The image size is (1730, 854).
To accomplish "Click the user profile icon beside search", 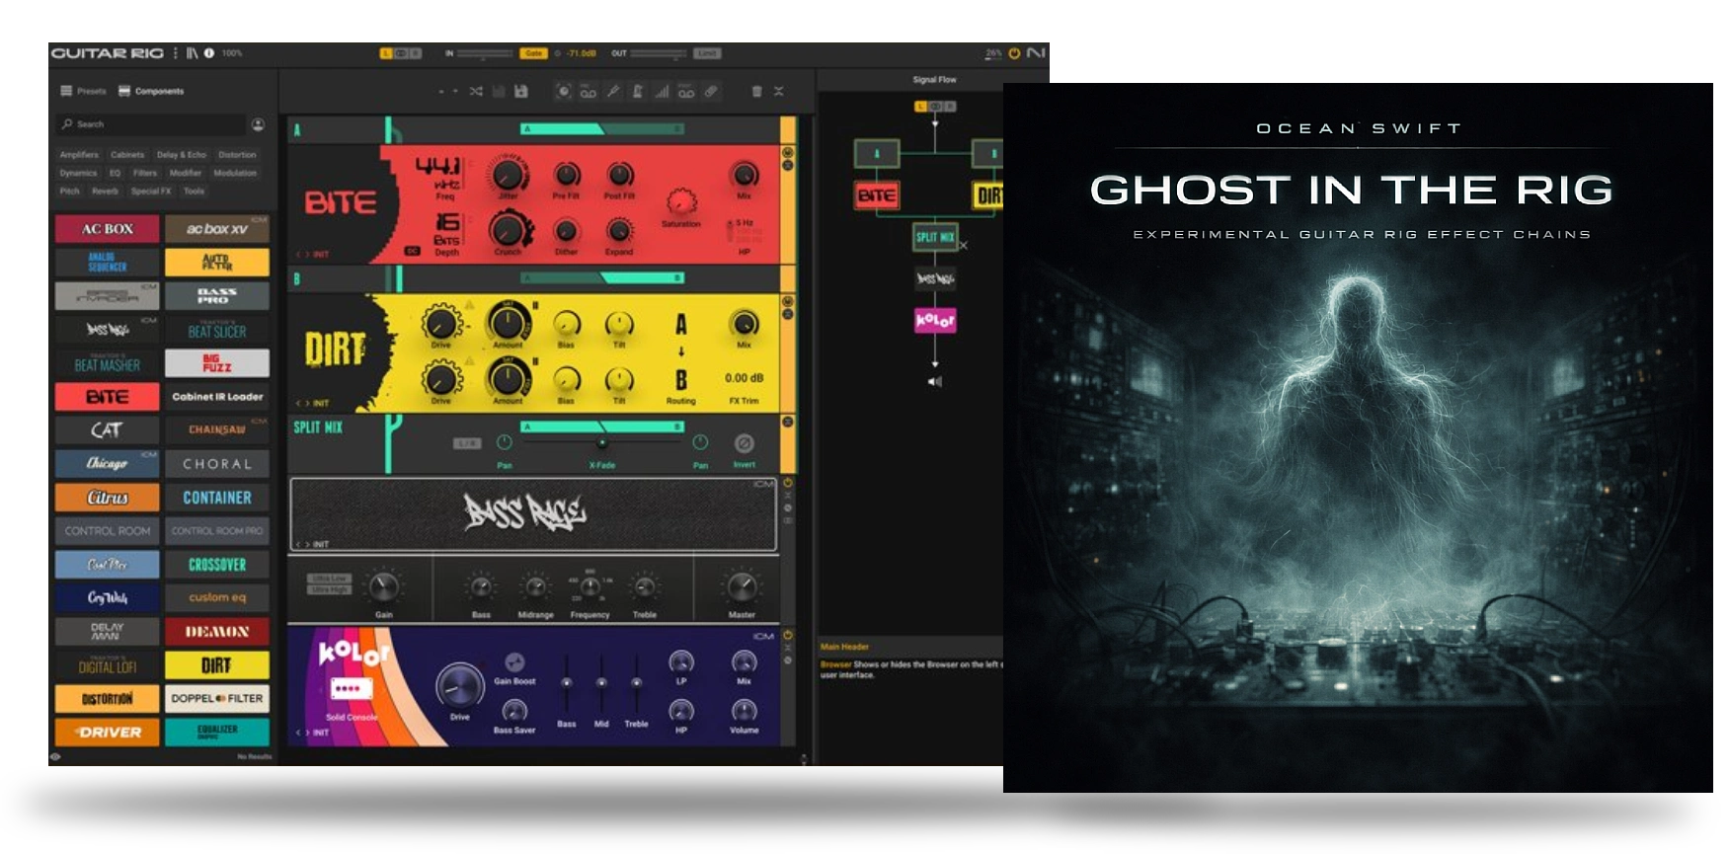I will (258, 124).
